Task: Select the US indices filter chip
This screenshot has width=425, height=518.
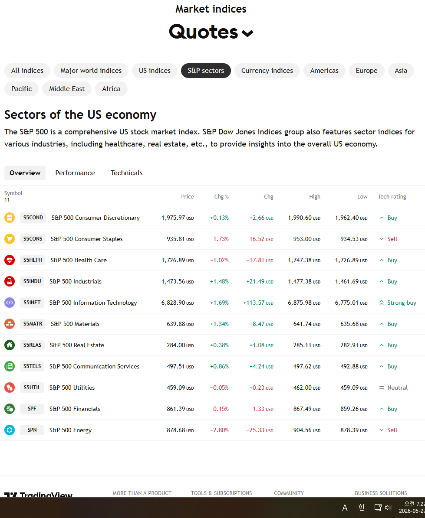Action: pos(155,71)
